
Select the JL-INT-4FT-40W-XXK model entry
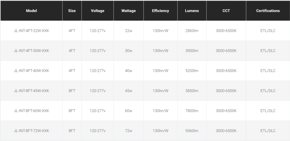pos(31,71)
